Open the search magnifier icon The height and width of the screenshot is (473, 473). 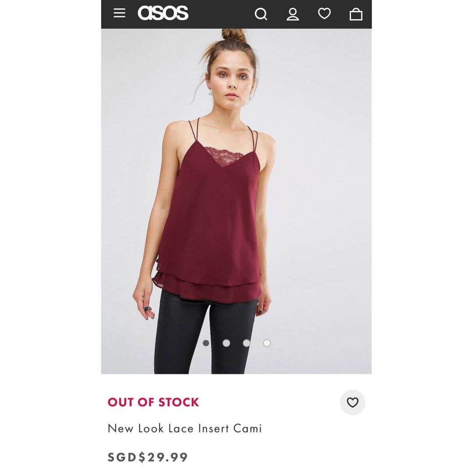click(x=261, y=14)
